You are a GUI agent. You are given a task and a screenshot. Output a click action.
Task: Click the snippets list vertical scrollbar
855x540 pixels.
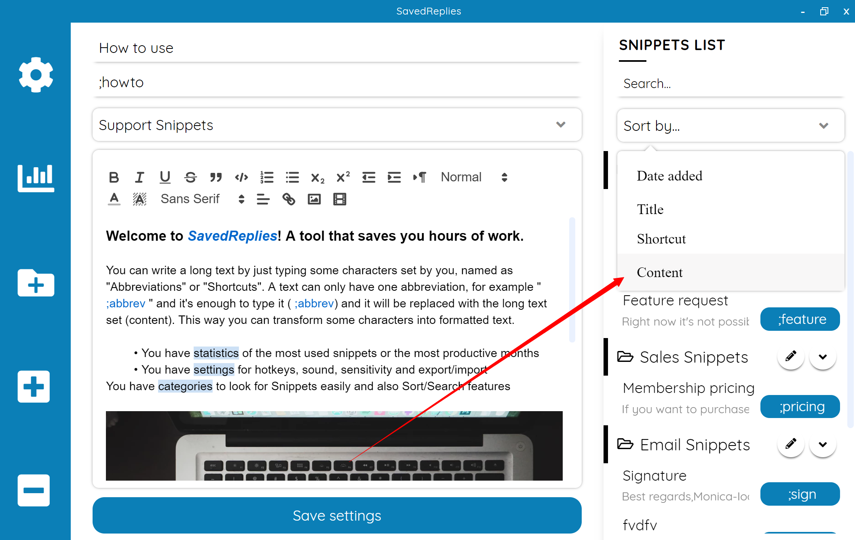point(850,289)
